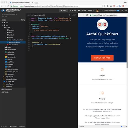Close the preview pane

tap(124, 11)
